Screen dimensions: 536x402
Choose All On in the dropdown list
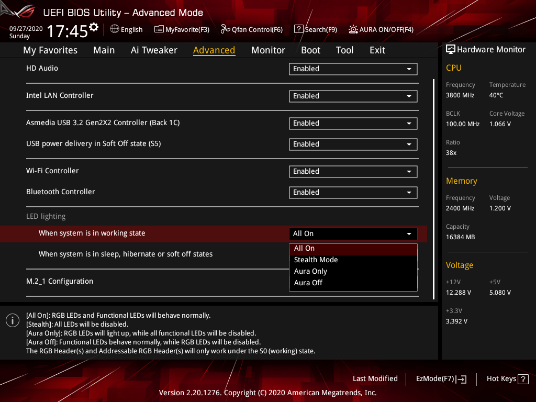tap(353, 249)
